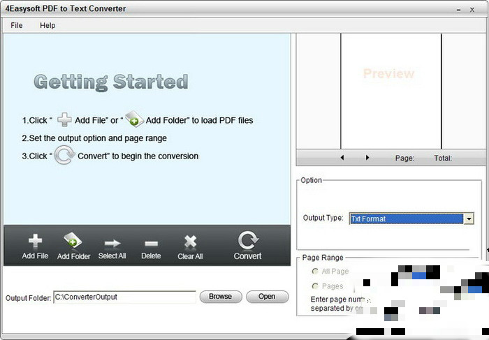Click the 'Output Type:' label
Image resolution: width=489 pixels, height=340 pixels.
click(x=323, y=218)
